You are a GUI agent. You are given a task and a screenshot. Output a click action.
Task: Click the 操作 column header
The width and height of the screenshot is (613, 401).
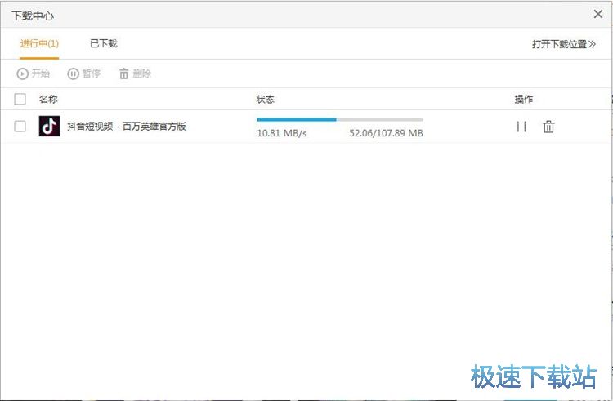coord(523,100)
